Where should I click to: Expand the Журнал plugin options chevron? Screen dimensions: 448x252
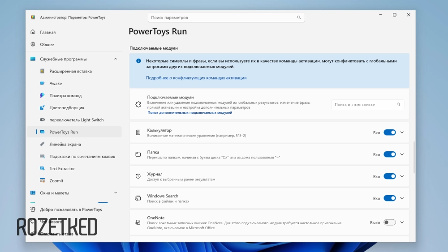click(402, 176)
